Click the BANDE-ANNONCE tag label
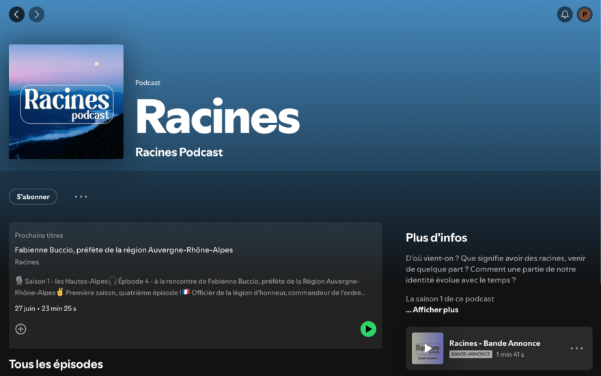The image size is (601, 376). click(471, 354)
